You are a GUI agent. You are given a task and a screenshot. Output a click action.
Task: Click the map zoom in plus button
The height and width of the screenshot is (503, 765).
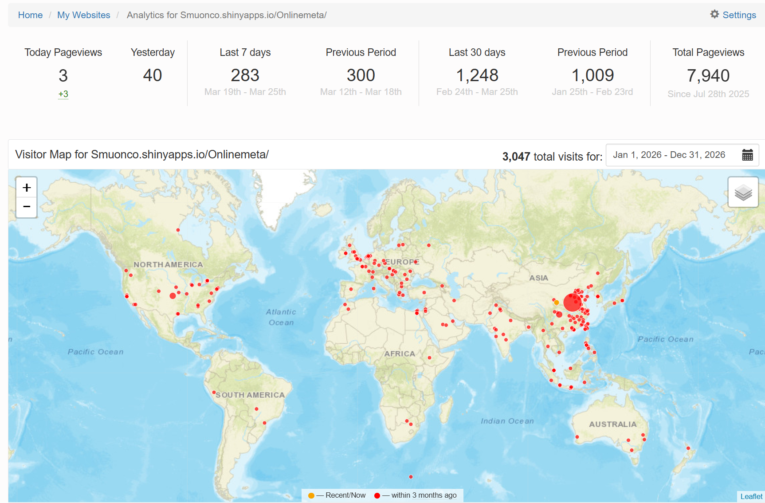[x=27, y=188]
